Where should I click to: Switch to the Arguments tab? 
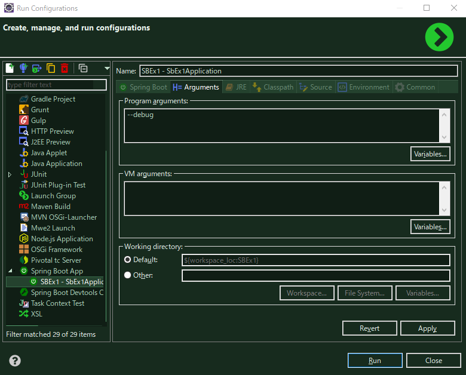click(x=196, y=87)
